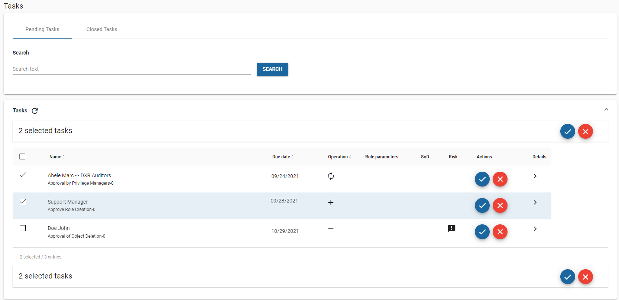
Task: Switch to the Closed Tasks tab
Action: (x=101, y=29)
